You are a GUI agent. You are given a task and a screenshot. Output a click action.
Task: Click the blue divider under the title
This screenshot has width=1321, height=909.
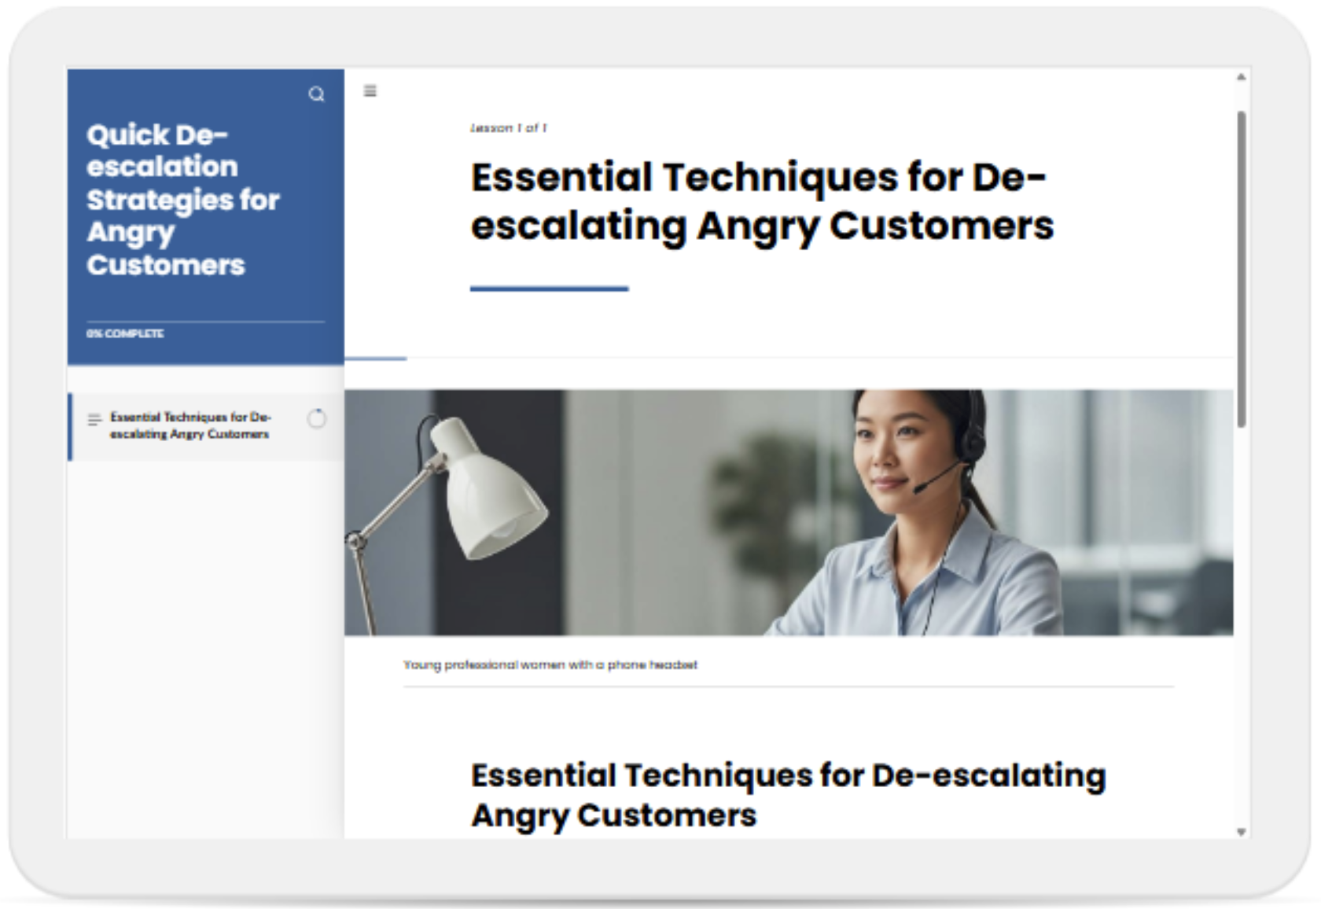coord(549,289)
